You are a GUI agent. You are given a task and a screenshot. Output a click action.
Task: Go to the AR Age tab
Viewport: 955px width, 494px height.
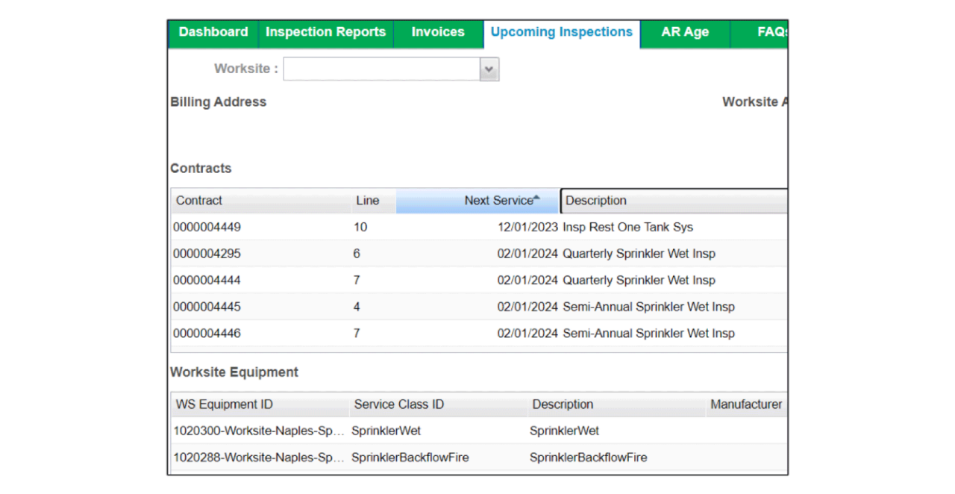tap(684, 32)
